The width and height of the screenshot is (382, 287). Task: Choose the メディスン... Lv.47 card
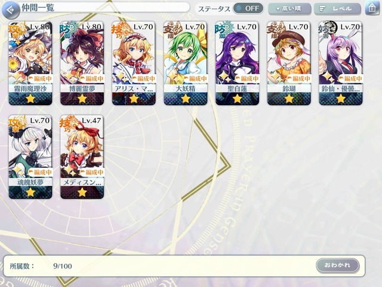[x=82, y=157]
